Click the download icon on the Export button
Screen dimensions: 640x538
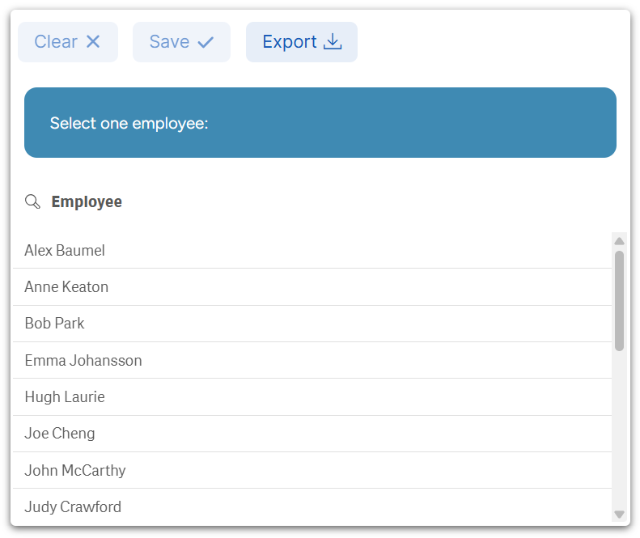pyautogui.click(x=333, y=42)
